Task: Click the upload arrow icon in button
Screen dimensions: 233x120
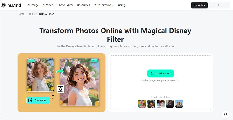Action: point(152,73)
